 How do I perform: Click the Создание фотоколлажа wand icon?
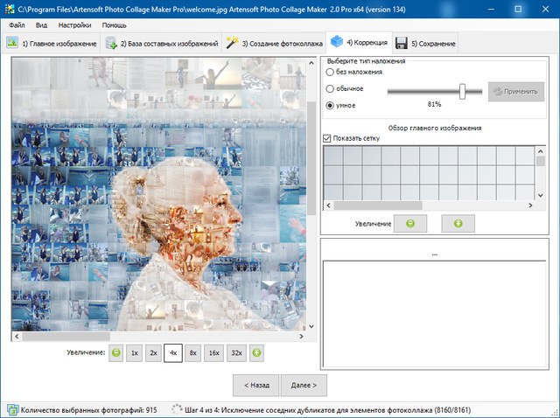232,43
